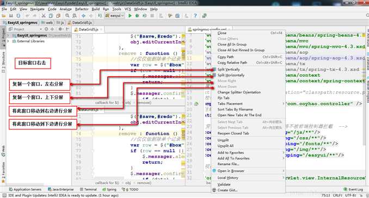Click the Synchronize toolbar icon
This screenshot has height=198, width=369.
point(18,16)
